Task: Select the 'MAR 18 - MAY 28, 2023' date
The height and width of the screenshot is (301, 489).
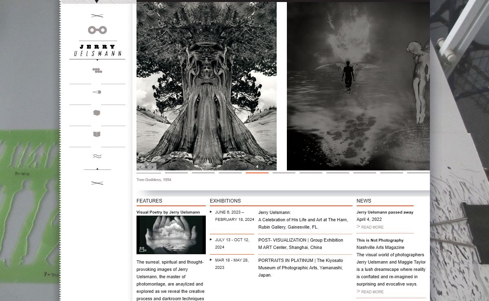Action: tap(231, 264)
